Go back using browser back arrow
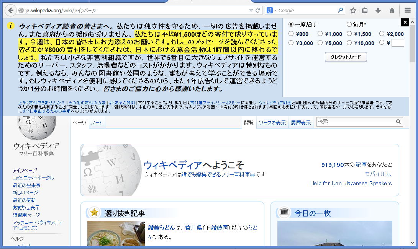 click(10, 10)
